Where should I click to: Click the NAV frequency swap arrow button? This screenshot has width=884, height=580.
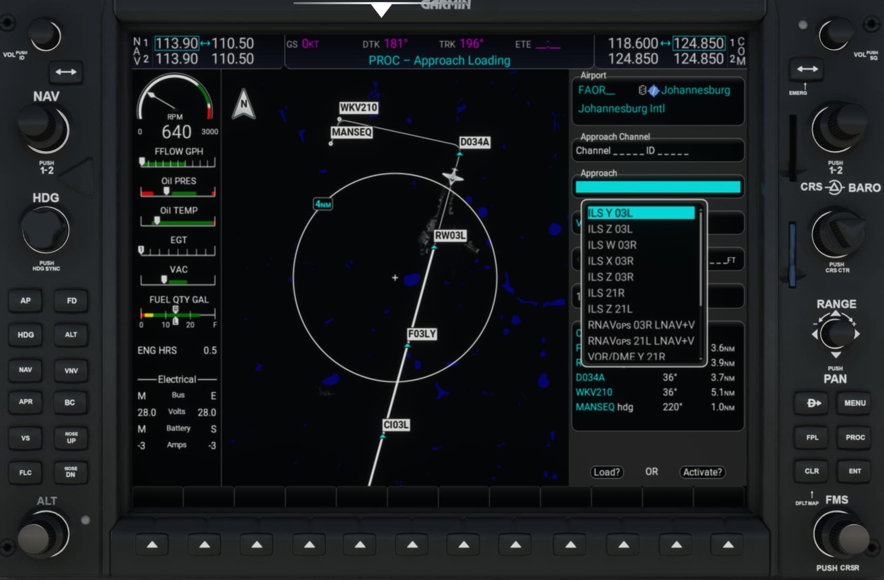[66, 72]
